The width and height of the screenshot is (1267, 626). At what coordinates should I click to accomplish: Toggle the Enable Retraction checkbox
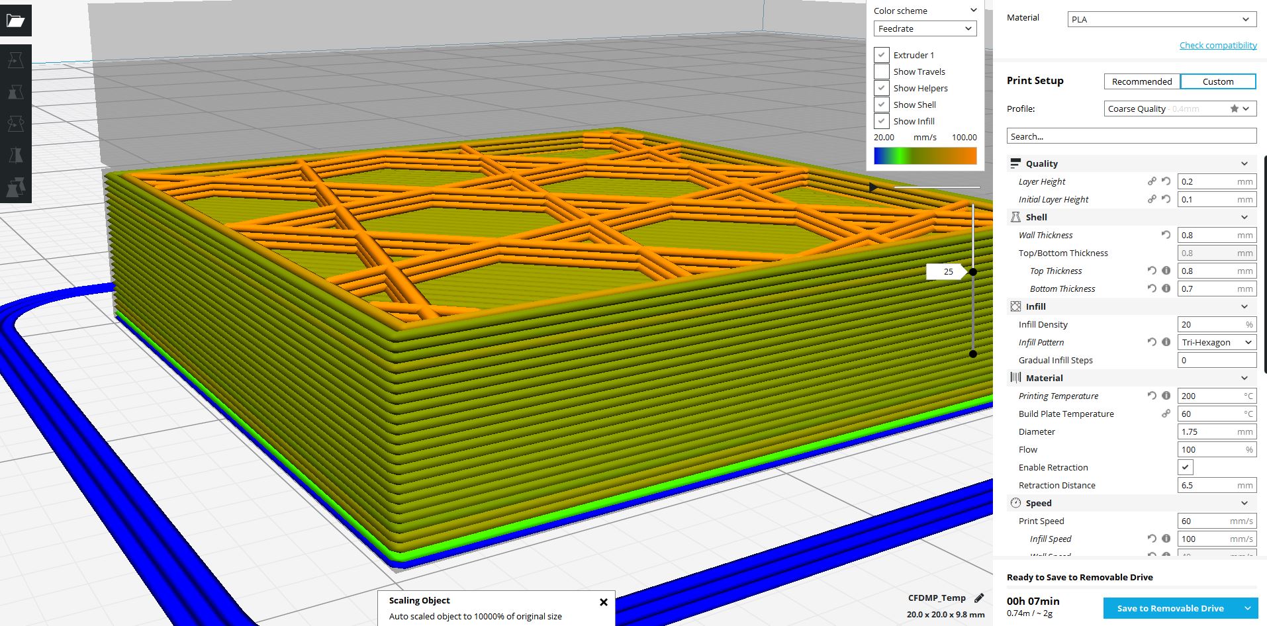(1186, 467)
